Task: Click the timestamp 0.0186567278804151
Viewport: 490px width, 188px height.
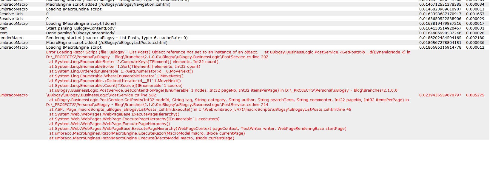Action: pos(440,43)
